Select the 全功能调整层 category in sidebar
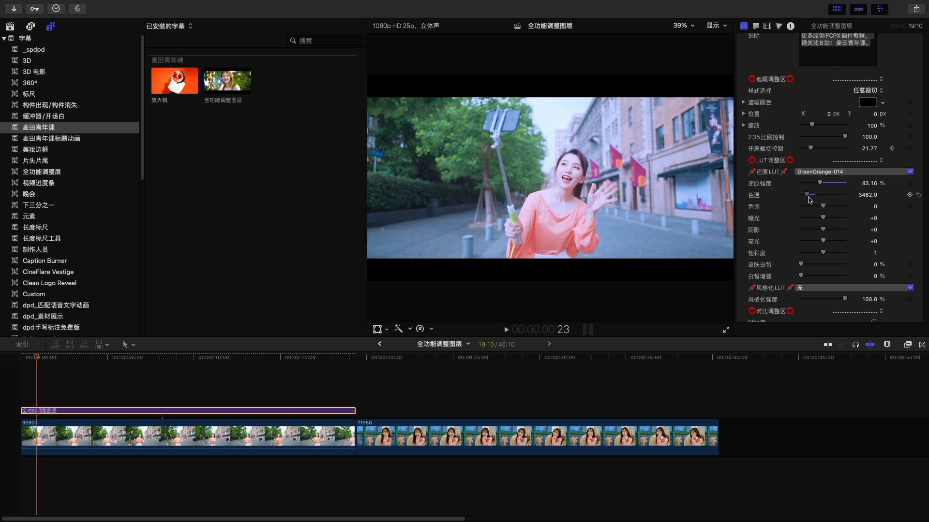The width and height of the screenshot is (929, 522). click(42, 172)
